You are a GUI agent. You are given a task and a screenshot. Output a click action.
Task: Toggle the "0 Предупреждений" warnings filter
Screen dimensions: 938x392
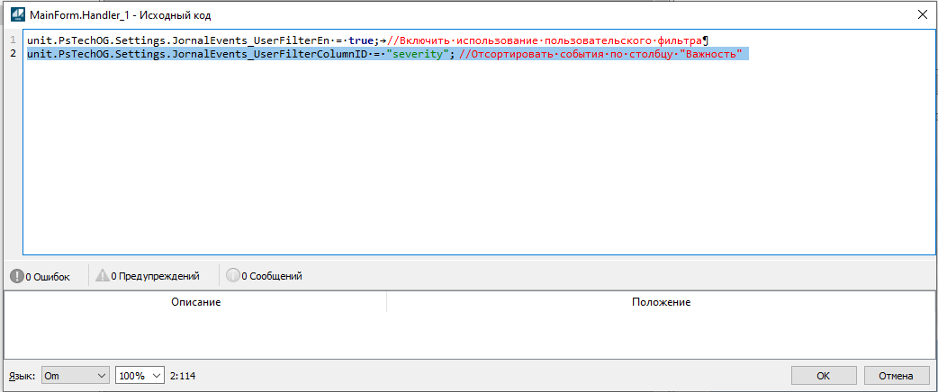coord(148,276)
